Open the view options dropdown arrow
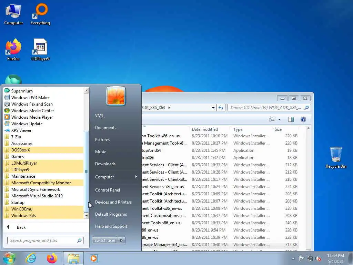353x265 pixels. point(279,119)
